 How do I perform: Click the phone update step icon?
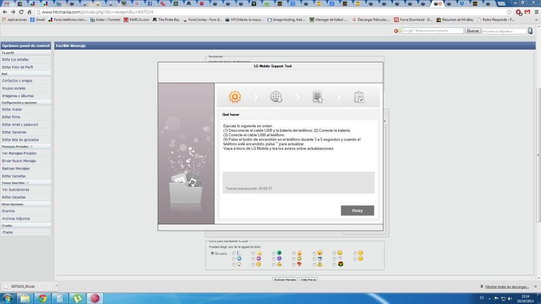(x=318, y=97)
